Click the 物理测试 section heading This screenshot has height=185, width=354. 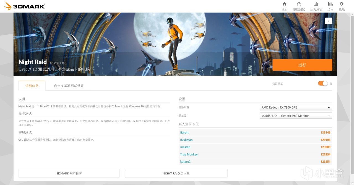pos(25,132)
